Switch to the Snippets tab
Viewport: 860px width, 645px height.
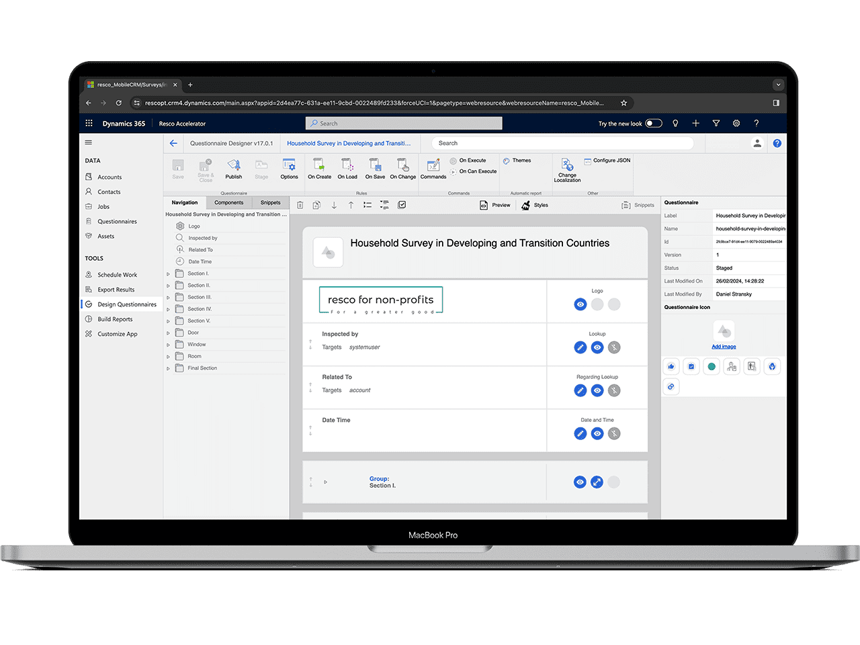271,202
